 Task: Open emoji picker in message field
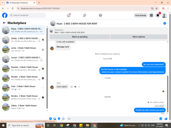coord(160,119)
